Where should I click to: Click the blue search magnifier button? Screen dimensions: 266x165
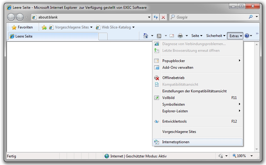coord(251,17)
